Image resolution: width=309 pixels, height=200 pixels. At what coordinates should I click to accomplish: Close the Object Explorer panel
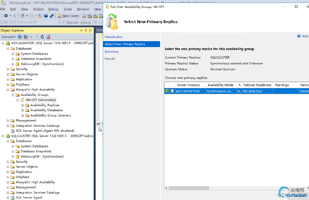tap(90, 30)
